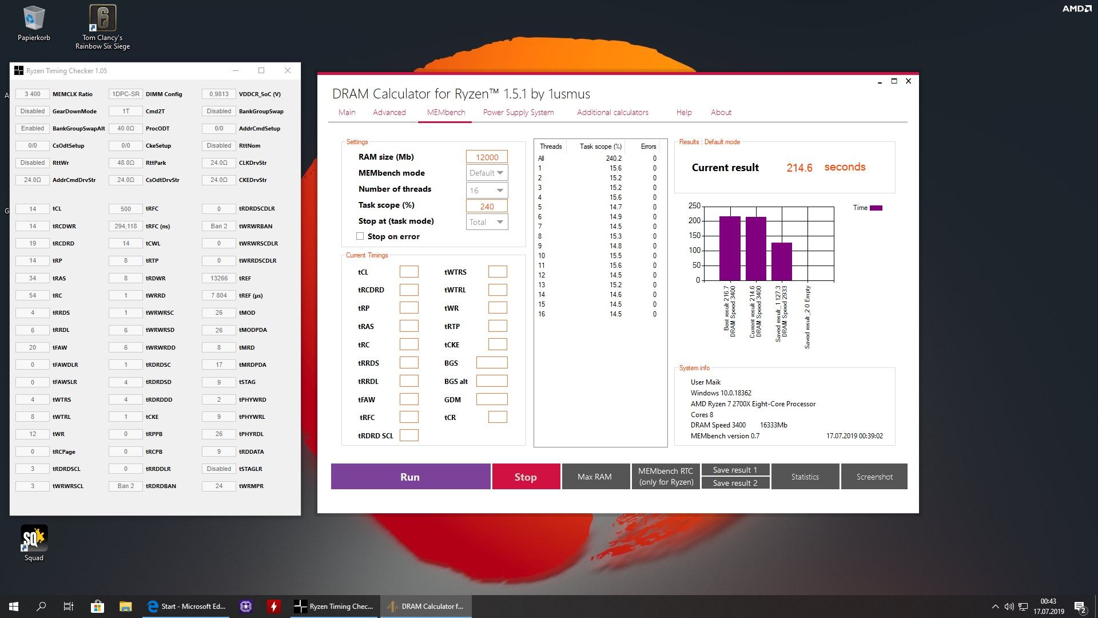Click Ryzen Timing Checker title bar icon

[x=19, y=70]
